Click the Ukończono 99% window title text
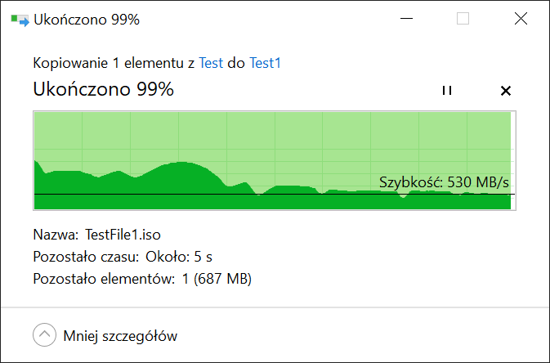Image resolution: width=550 pixels, height=363 pixels. [87, 20]
